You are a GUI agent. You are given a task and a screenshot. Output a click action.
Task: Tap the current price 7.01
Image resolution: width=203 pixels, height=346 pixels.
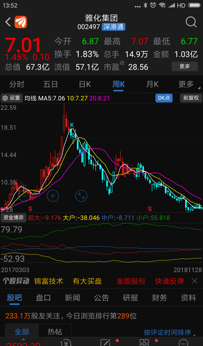pos(23,45)
